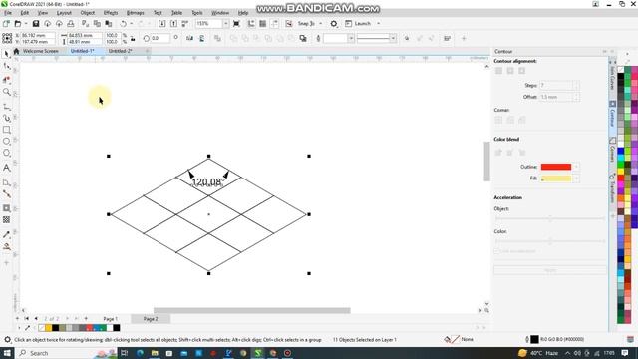Switch to Page 1 tab
The width and height of the screenshot is (638, 359).
click(111, 319)
